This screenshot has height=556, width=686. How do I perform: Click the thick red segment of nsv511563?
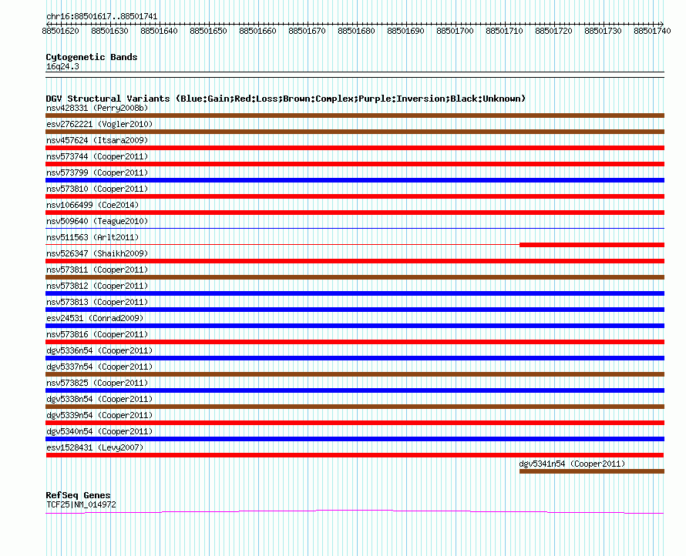(592, 245)
